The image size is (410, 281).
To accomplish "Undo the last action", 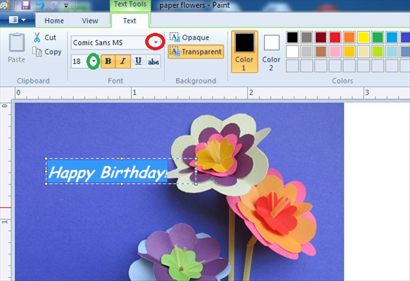I will (x=40, y=5).
